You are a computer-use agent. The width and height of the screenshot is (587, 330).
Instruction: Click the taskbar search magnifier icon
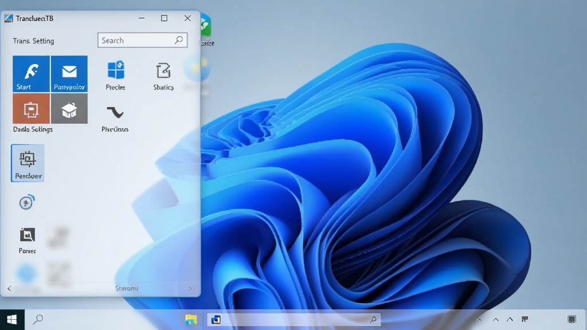click(x=38, y=319)
